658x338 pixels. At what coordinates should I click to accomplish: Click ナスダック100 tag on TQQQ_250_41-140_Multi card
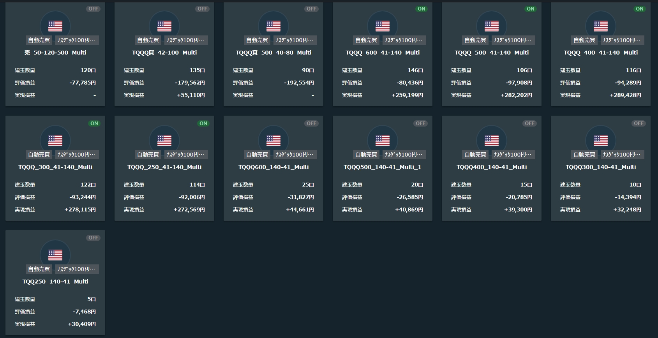pos(186,155)
